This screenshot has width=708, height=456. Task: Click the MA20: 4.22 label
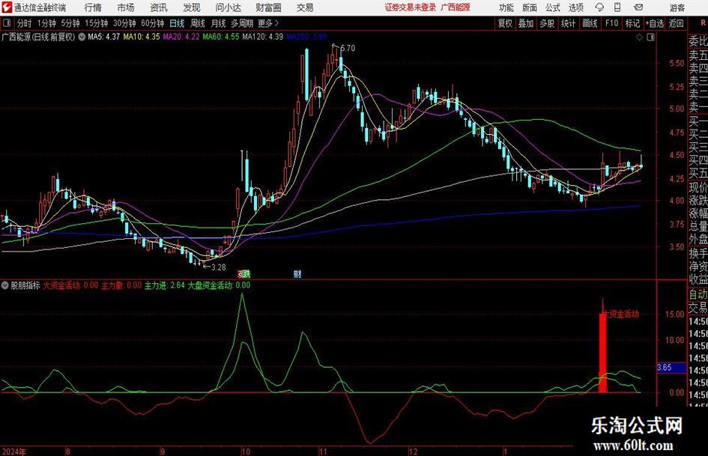tap(181, 37)
